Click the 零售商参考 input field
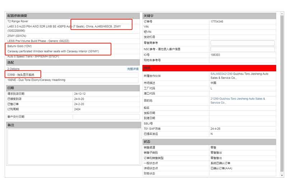This screenshot has height=178, width=287. click(243, 43)
